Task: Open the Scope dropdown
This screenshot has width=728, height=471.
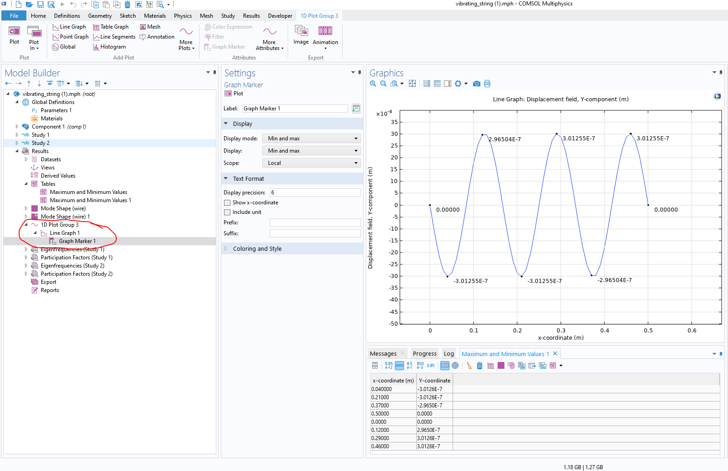Action: click(x=311, y=163)
